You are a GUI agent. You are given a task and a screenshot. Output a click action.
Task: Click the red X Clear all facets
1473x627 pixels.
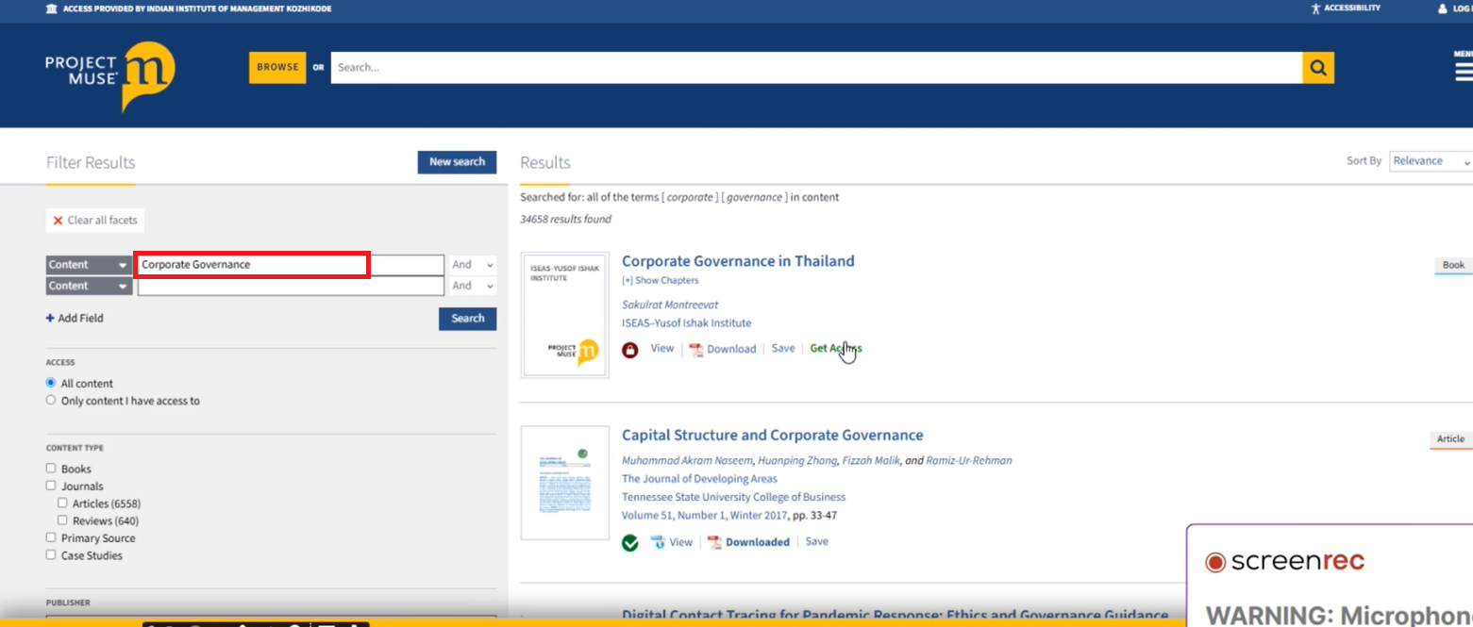click(59, 221)
